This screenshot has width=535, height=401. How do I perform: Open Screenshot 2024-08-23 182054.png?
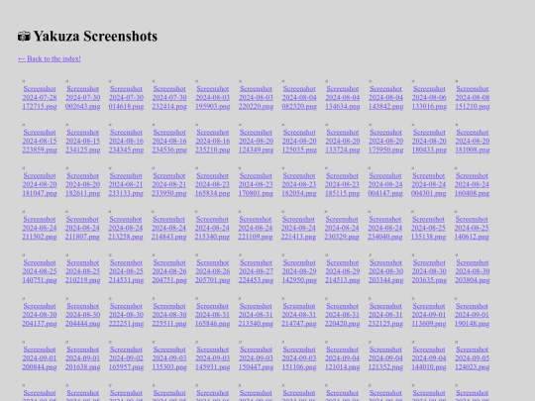point(299,184)
